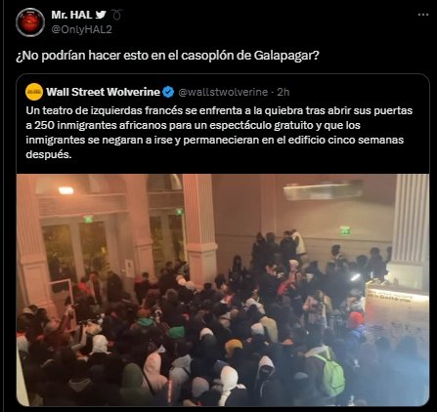437x412 pixels.
Task: Open Wall Street Wolverine's yellow avatar
Action: coord(34,92)
